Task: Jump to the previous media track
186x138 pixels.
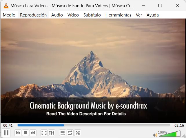Action: point(18,133)
